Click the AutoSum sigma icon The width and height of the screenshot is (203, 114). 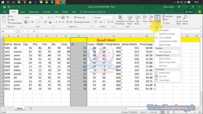pyautogui.click(x=164, y=16)
